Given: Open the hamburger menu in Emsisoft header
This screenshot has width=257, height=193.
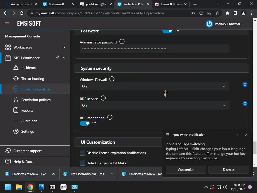Looking at the screenshot, I should 7,24.
